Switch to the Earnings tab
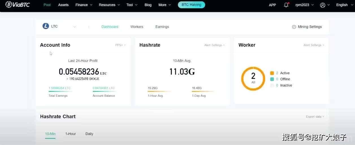The width and height of the screenshot is (355, 145). click(x=162, y=27)
